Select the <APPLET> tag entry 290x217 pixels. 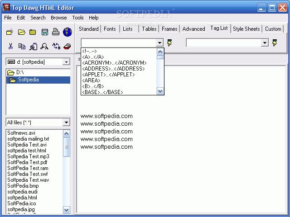coord(119,75)
